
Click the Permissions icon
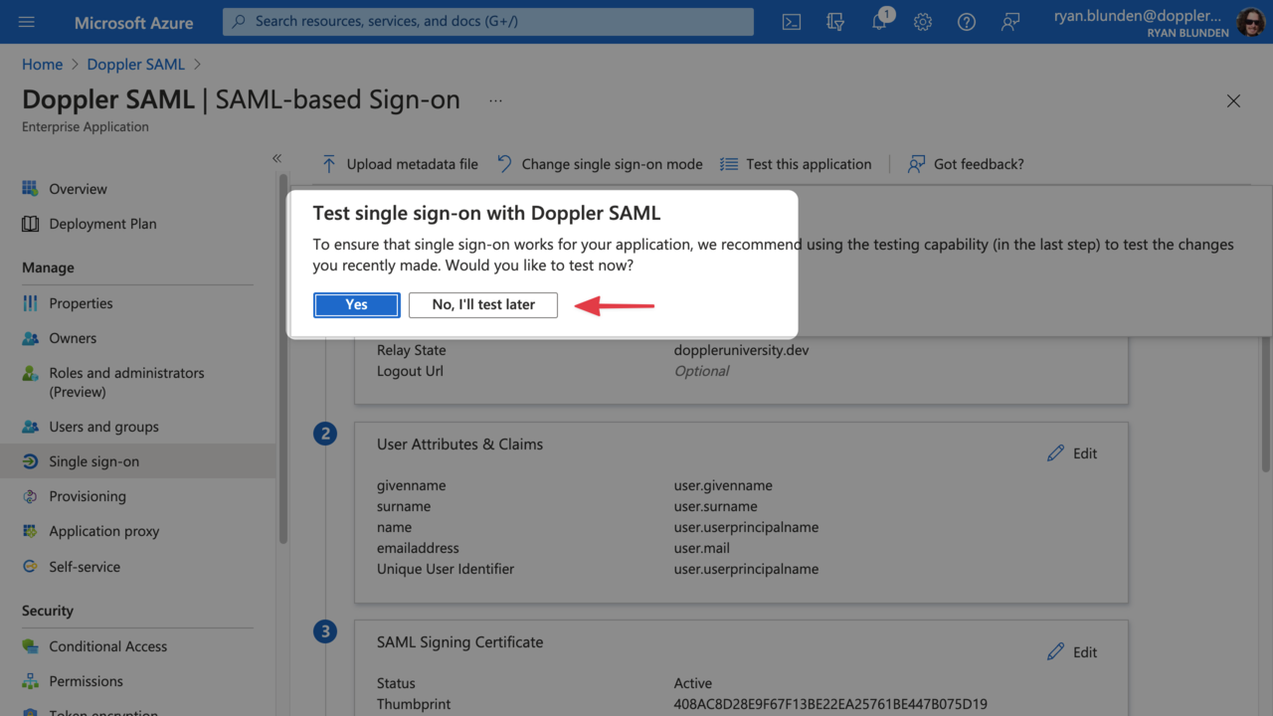tap(30, 681)
